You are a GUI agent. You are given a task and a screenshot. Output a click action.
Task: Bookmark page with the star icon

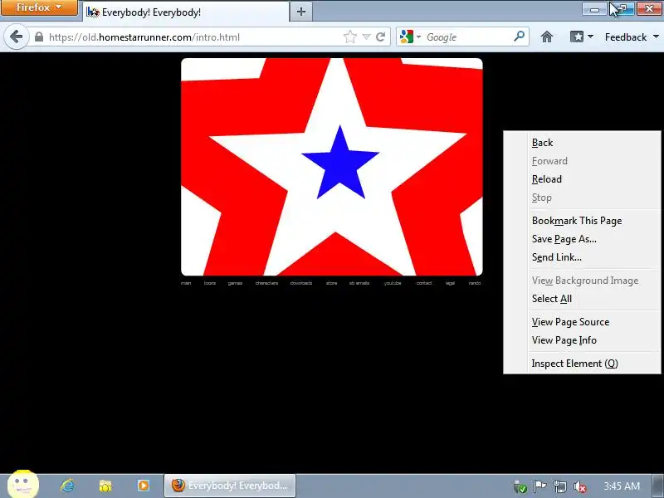pos(349,37)
